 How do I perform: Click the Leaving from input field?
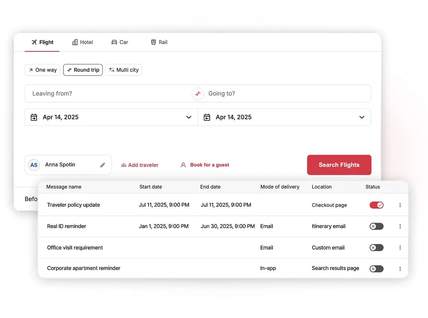(109, 94)
